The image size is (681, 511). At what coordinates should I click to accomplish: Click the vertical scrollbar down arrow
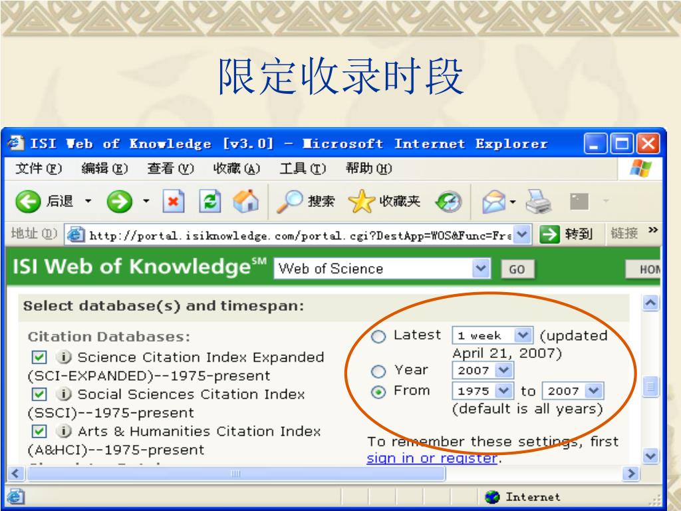650,456
